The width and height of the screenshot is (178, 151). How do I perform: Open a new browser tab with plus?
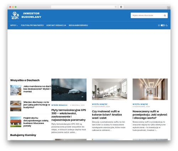[169, 8]
